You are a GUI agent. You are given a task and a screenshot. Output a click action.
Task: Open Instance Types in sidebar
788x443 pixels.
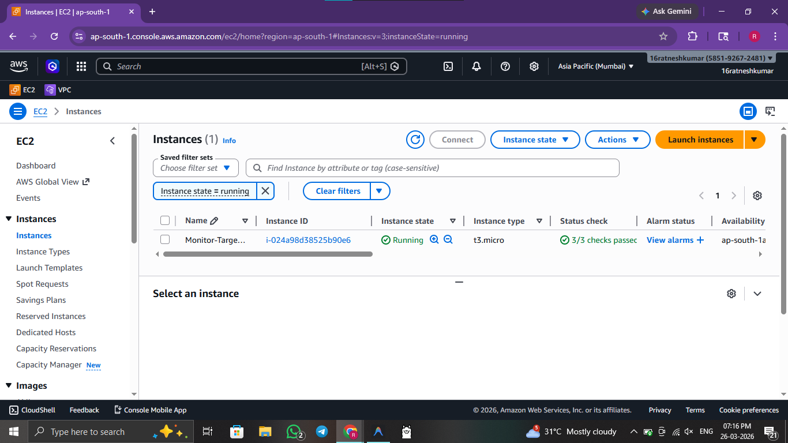coord(43,251)
